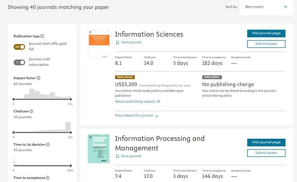Open Information Sciences journal title
297x182 pixels.
149,34
